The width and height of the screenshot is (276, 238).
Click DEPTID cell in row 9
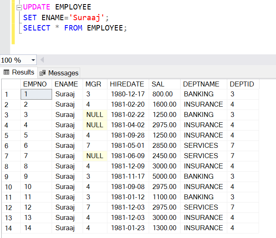(243, 177)
